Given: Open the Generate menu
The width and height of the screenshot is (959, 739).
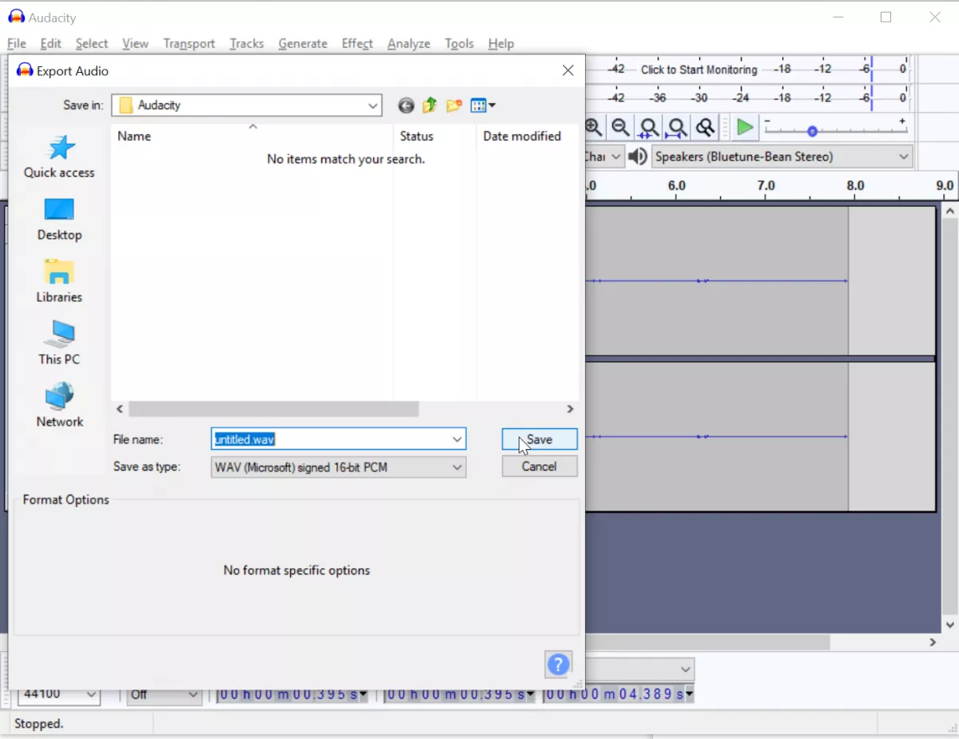Looking at the screenshot, I should [x=303, y=43].
